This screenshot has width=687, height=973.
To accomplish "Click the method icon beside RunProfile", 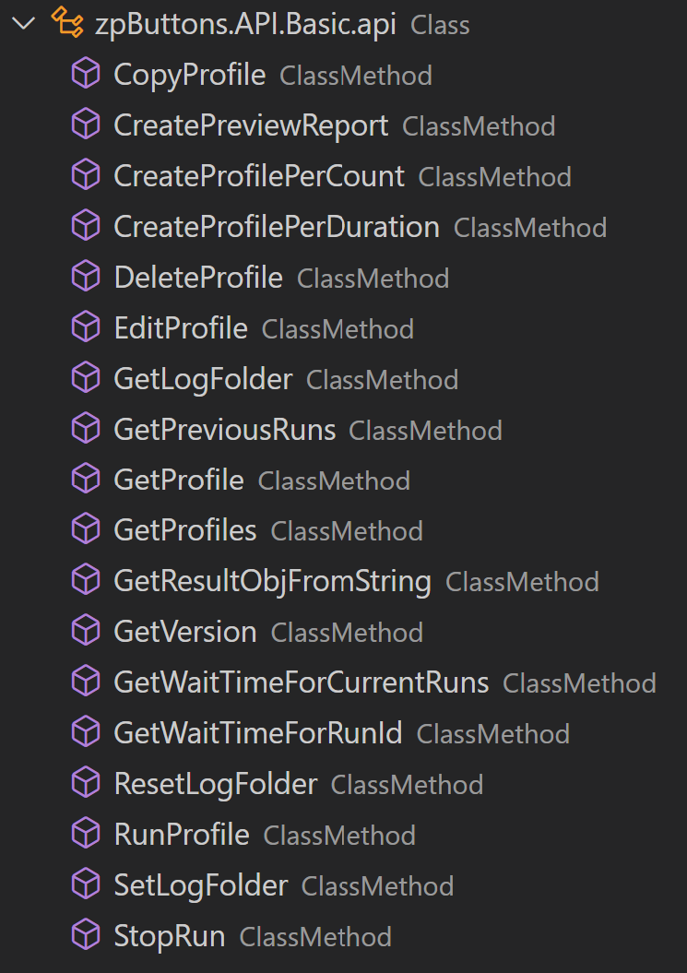I will tap(86, 835).
